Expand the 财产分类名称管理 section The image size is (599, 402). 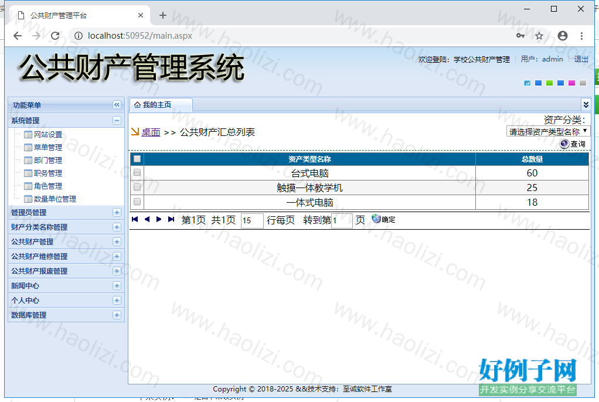tap(117, 227)
